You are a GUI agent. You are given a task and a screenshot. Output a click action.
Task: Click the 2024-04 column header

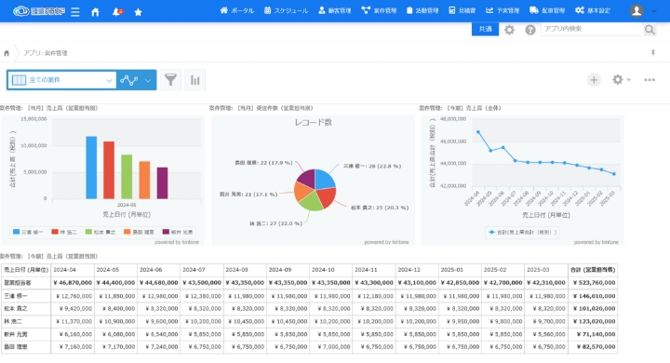(73, 270)
